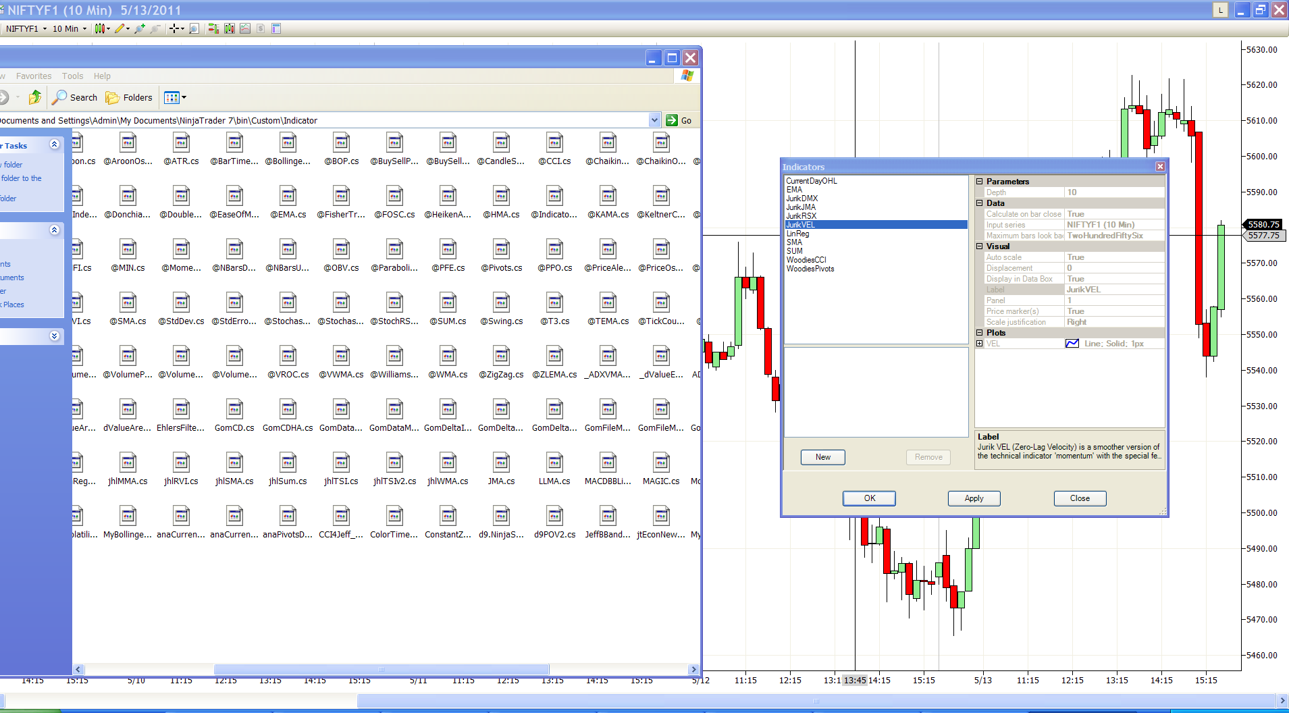Image resolution: width=1289 pixels, height=713 pixels.
Task: Click the line graph toolbar icon
Action: tap(245, 28)
